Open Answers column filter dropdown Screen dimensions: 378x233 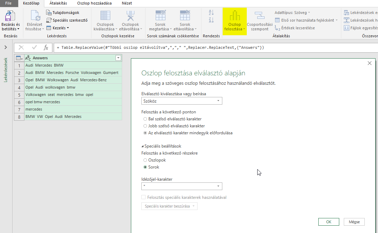point(118,58)
